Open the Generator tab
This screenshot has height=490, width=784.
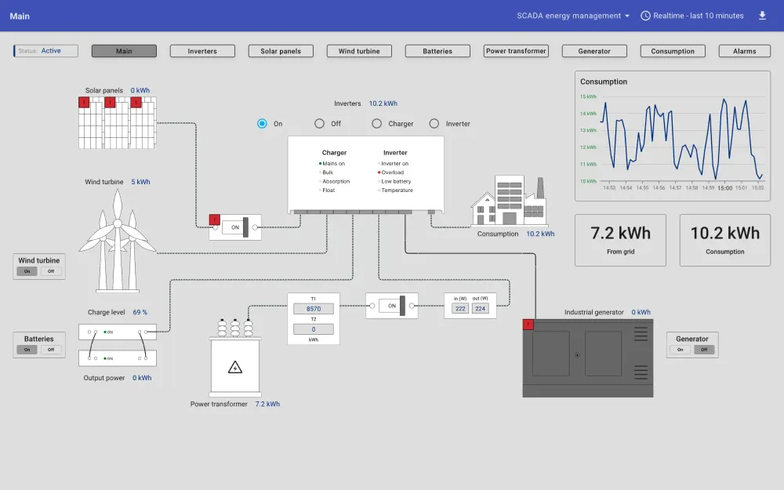pos(594,51)
